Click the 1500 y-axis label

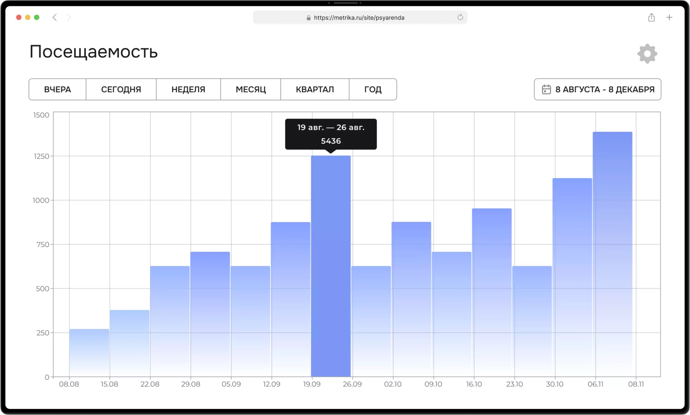pos(41,115)
